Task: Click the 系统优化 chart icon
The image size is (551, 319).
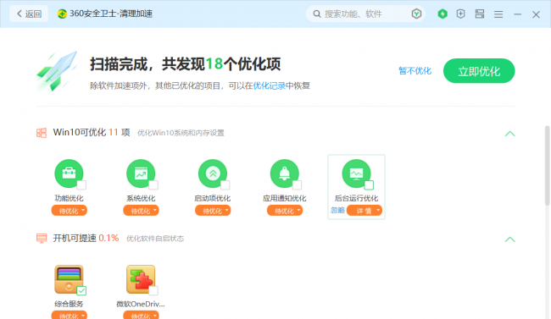Action: point(141,173)
